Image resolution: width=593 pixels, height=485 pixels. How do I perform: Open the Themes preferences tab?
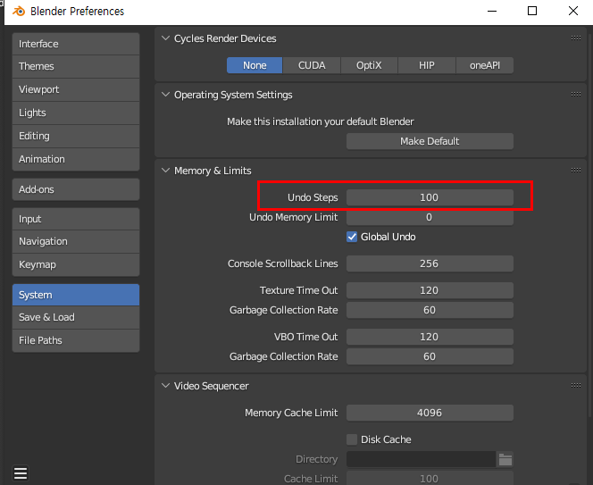pos(76,67)
